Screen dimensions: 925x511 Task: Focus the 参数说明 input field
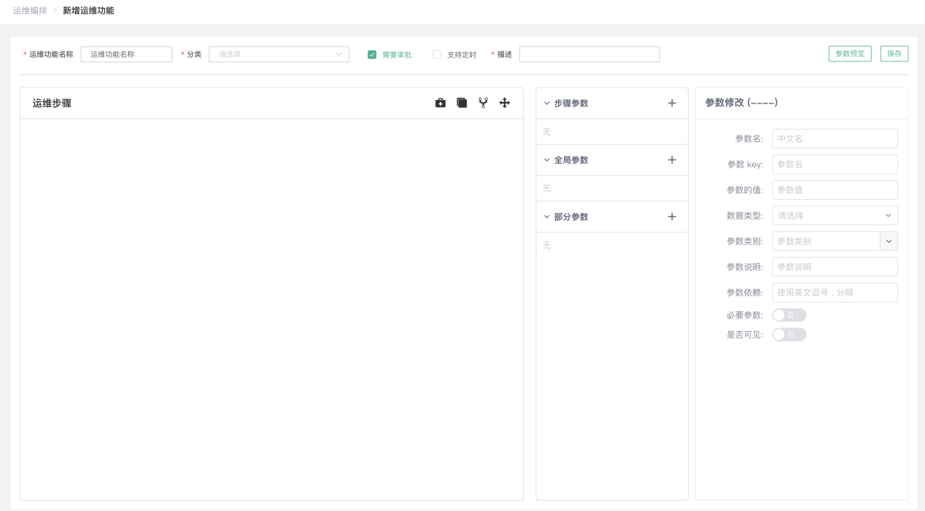(835, 267)
